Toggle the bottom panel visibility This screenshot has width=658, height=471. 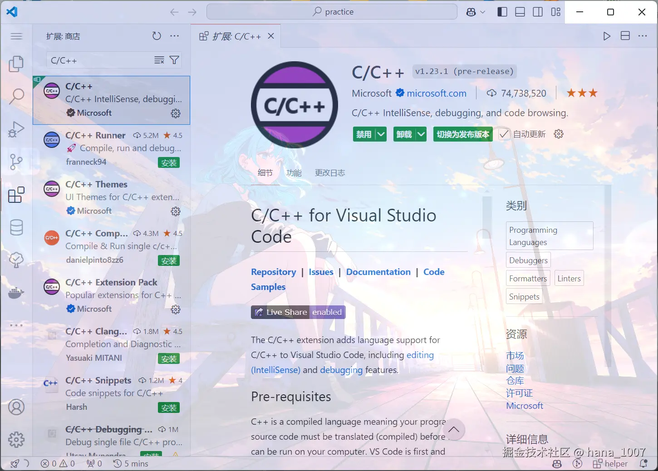pos(520,12)
